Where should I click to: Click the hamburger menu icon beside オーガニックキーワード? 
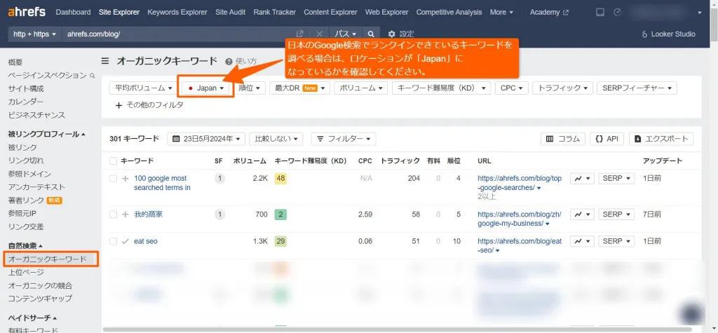click(x=105, y=61)
